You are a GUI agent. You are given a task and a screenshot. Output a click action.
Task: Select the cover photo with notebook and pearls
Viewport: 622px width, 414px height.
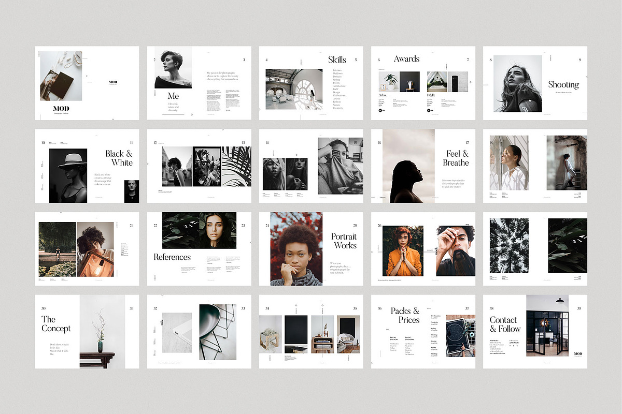coord(61,76)
